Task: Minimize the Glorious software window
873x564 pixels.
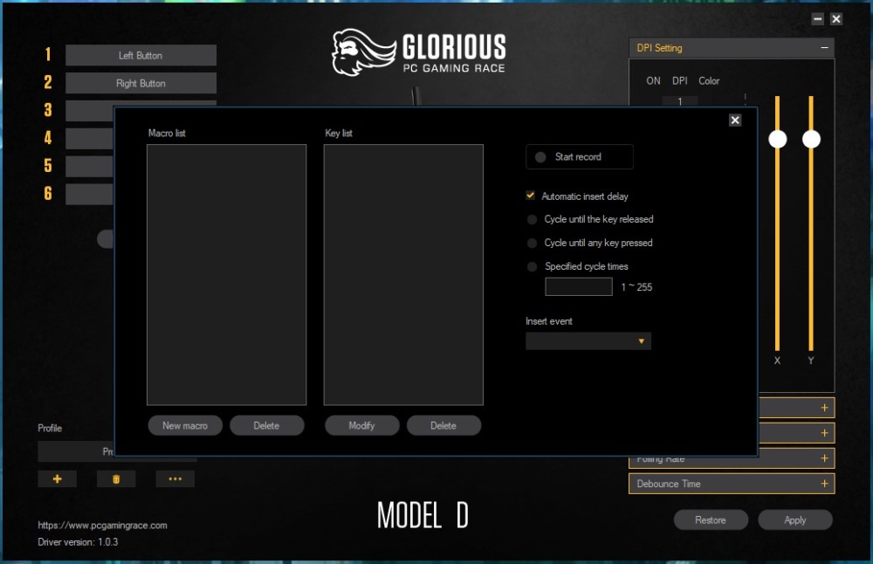Action: coord(817,19)
